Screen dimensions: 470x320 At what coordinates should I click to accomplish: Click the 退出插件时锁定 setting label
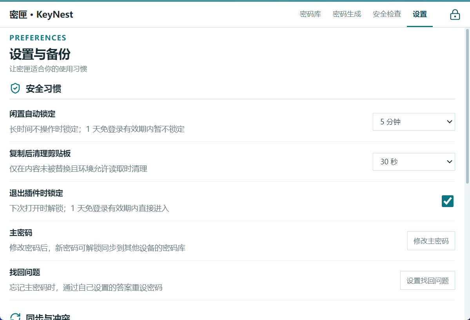tap(36, 193)
